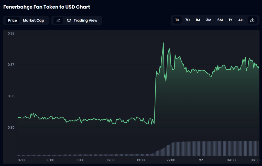Screen dimensions: 262x166
Task: Switch to the Price tab
Action: point(13,20)
